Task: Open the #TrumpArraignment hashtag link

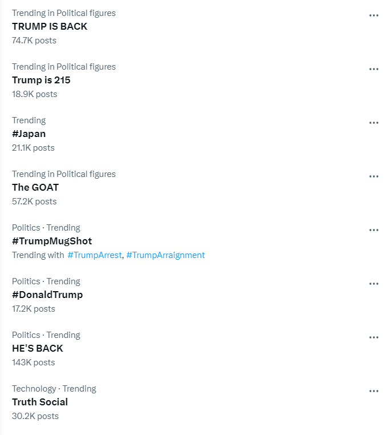Action: click(x=165, y=255)
